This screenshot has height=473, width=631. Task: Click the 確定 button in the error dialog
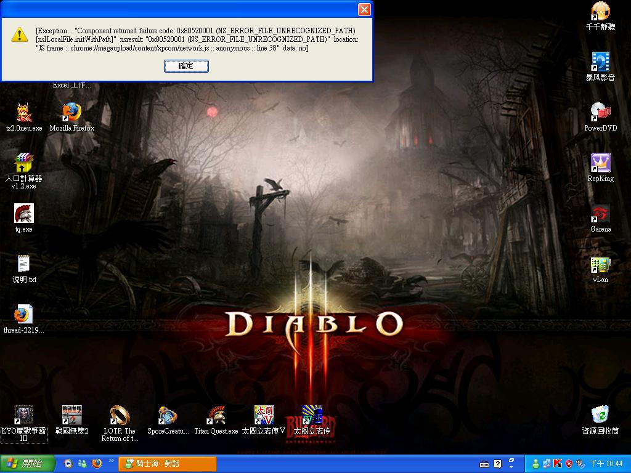pyautogui.click(x=186, y=66)
